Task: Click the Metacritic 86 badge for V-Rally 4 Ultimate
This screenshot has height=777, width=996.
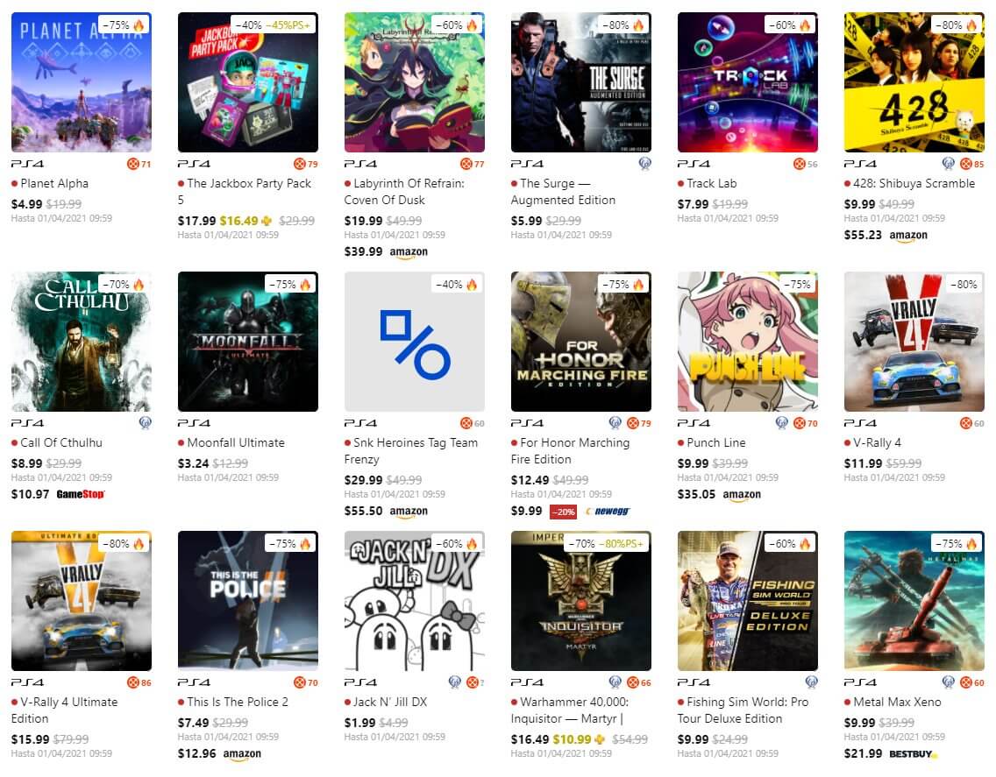Action: [139, 682]
